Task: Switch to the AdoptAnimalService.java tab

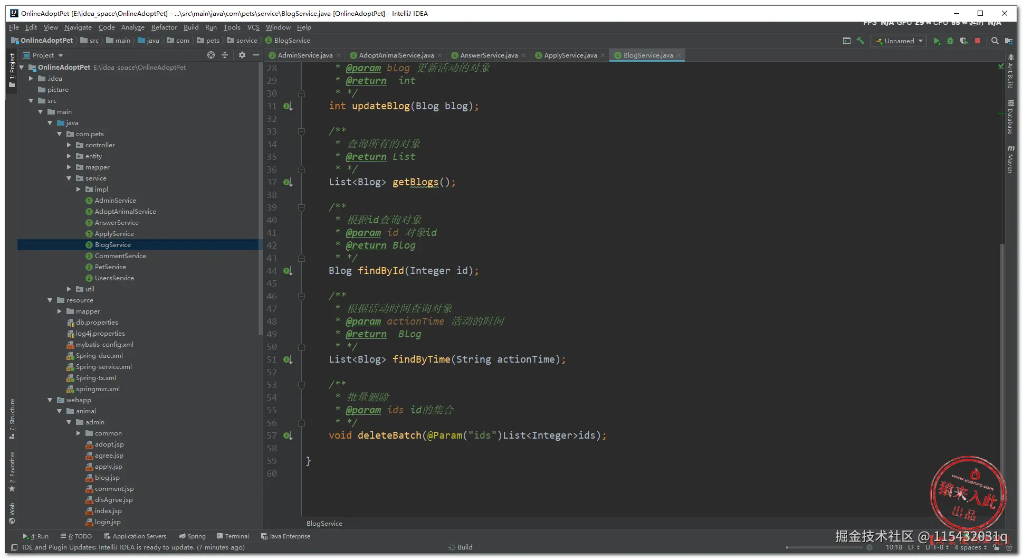Action: click(396, 55)
